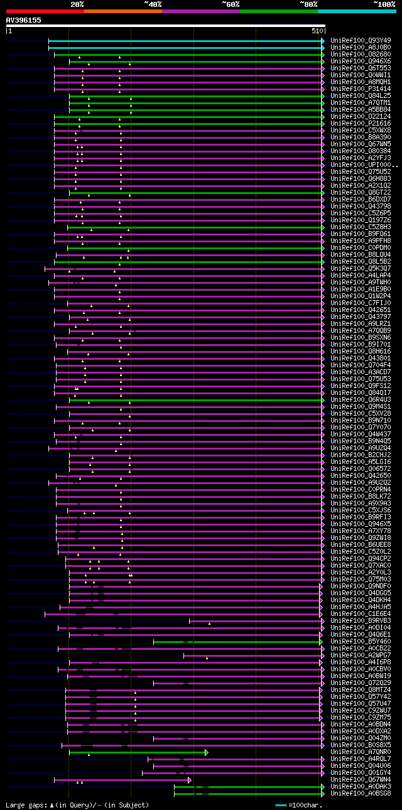Open hit UniRef100_A8J0B0

[361, 47]
